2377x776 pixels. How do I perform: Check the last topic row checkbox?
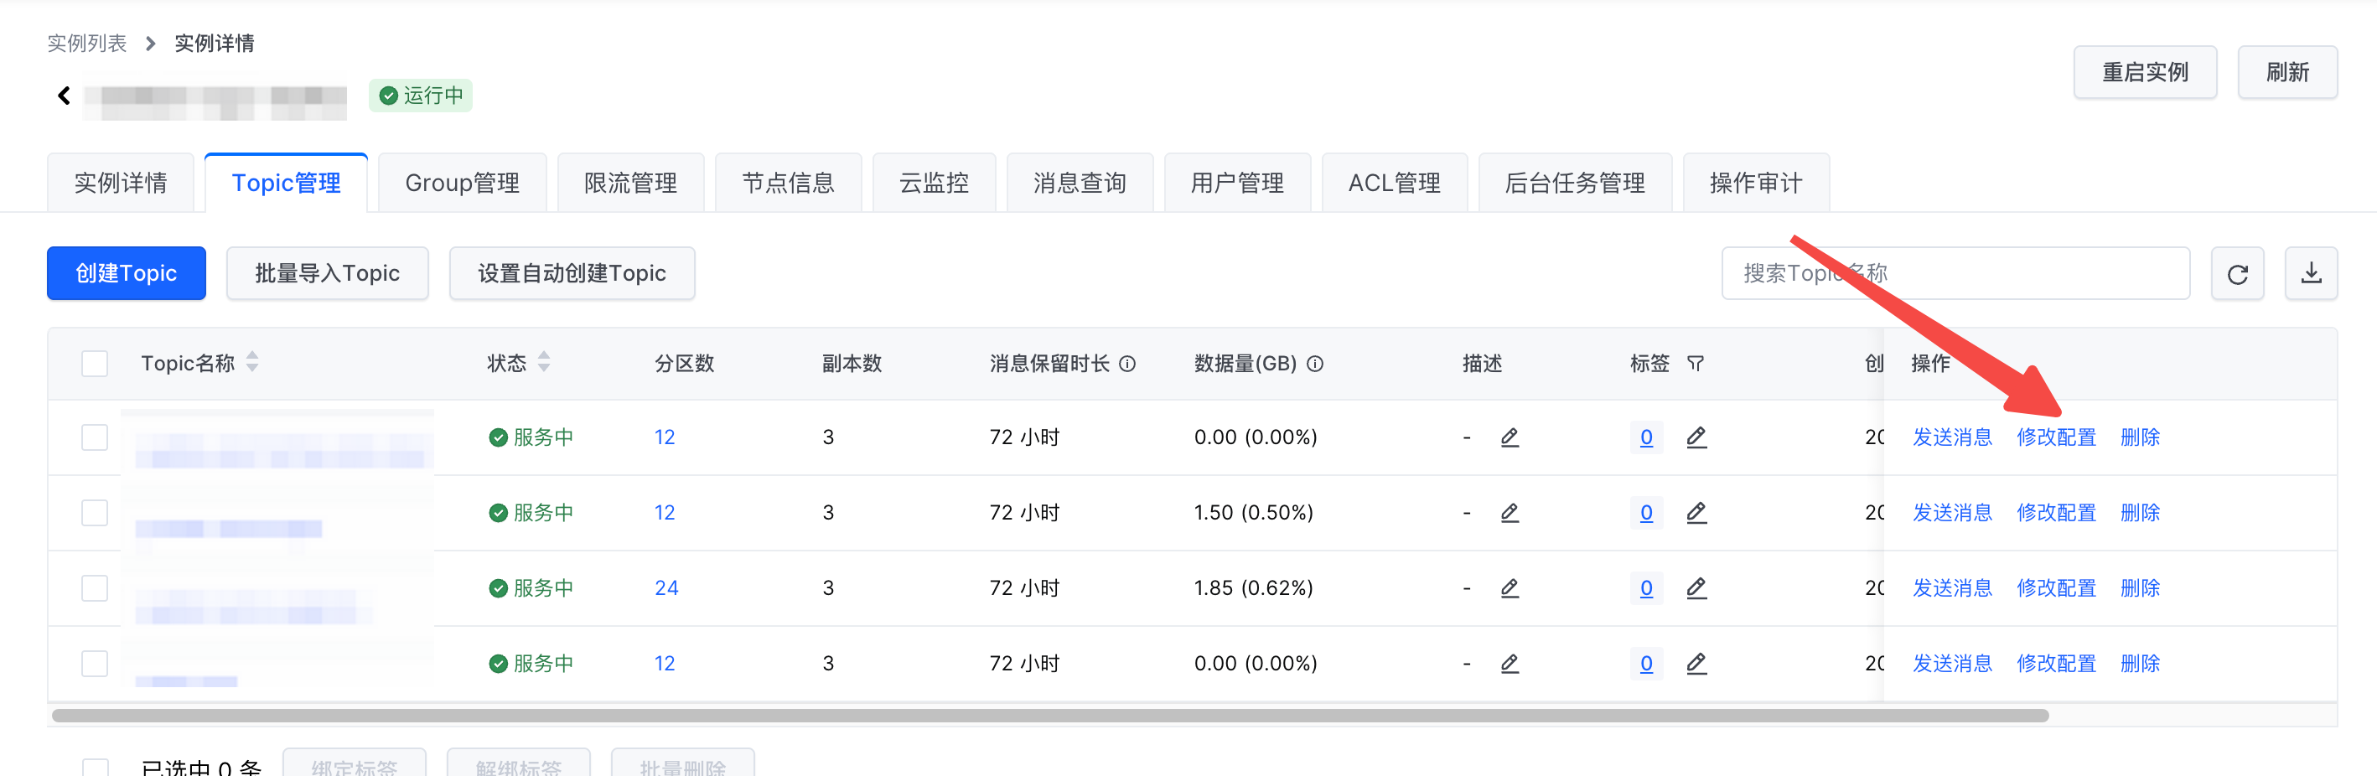[94, 664]
